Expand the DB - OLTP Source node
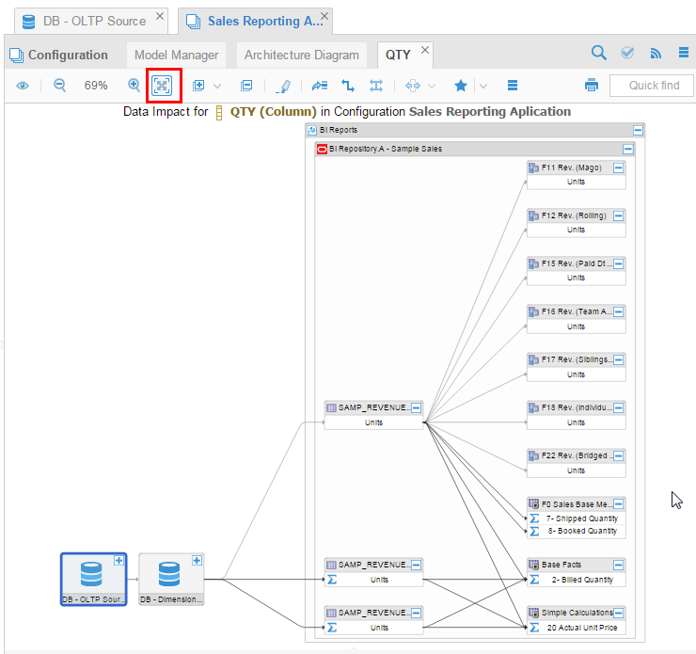The width and height of the screenshot is (696, 654). 119,560
